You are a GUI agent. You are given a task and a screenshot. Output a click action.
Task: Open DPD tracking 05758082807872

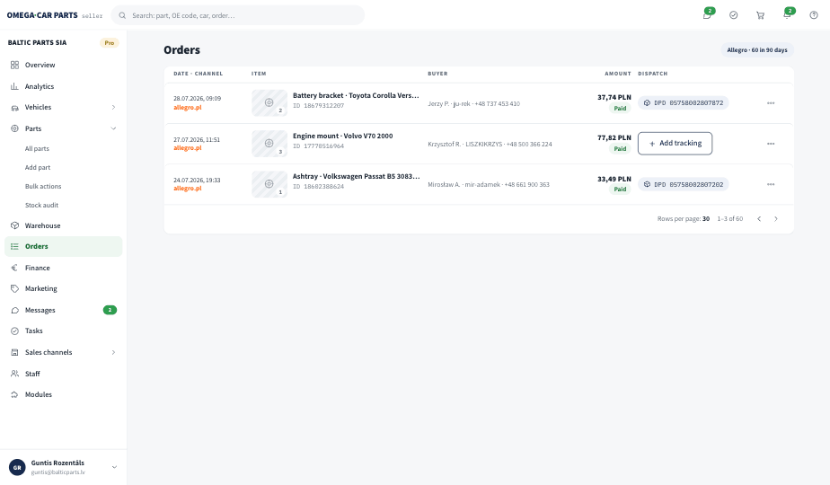pos(684,102)
